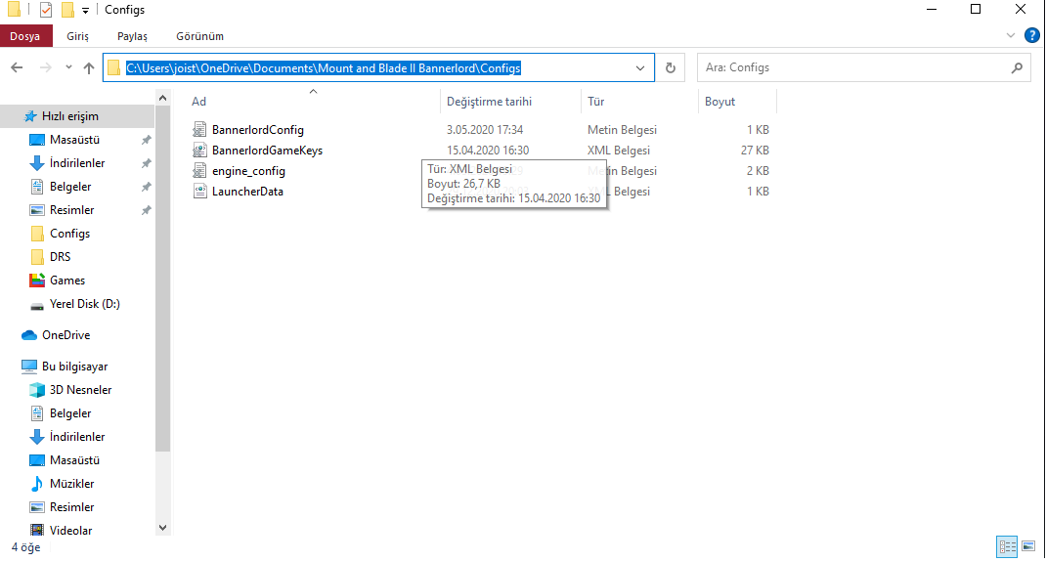This screenshot has width=1046, height=562.
Task: Switch to Details view layout
Action: click(1007, 546)
